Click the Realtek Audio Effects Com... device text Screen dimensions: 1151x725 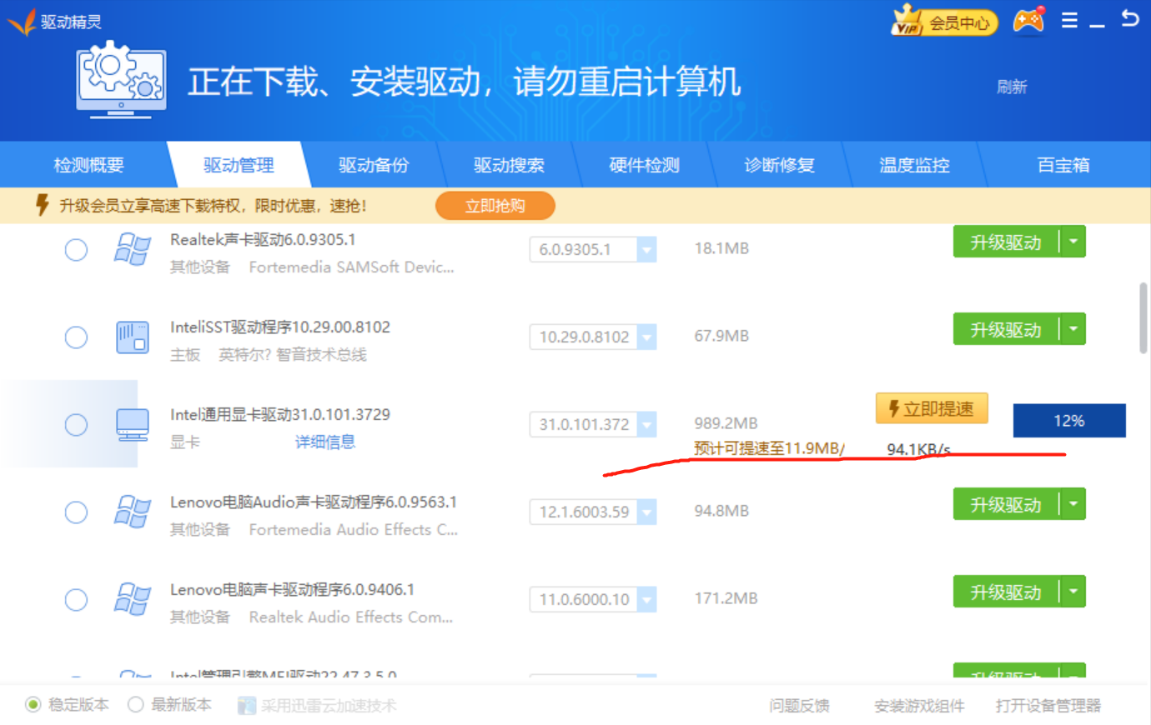[351, 617]
